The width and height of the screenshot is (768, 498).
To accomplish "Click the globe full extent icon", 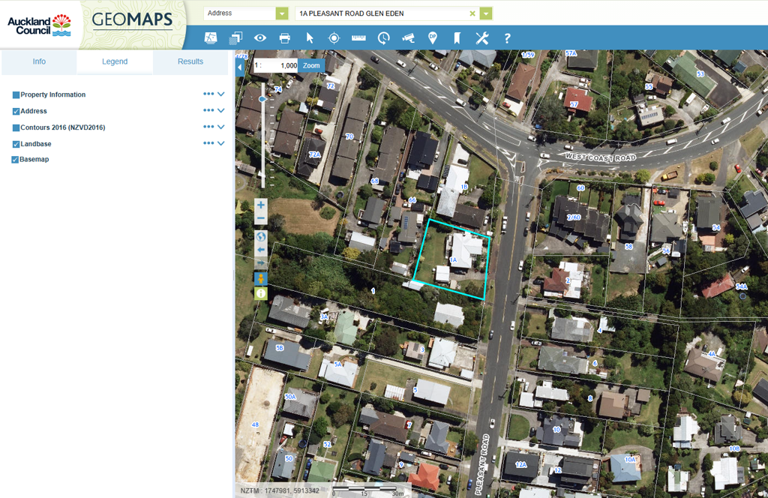I will [x=261, y=236].
